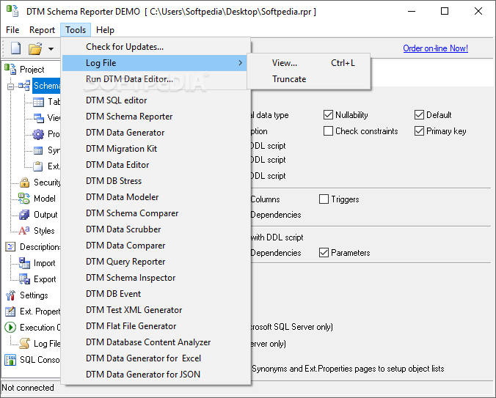This screenshot has height=398, width=496.
Task: Select the Styles tree row label
Action: (x=44, y=231)
